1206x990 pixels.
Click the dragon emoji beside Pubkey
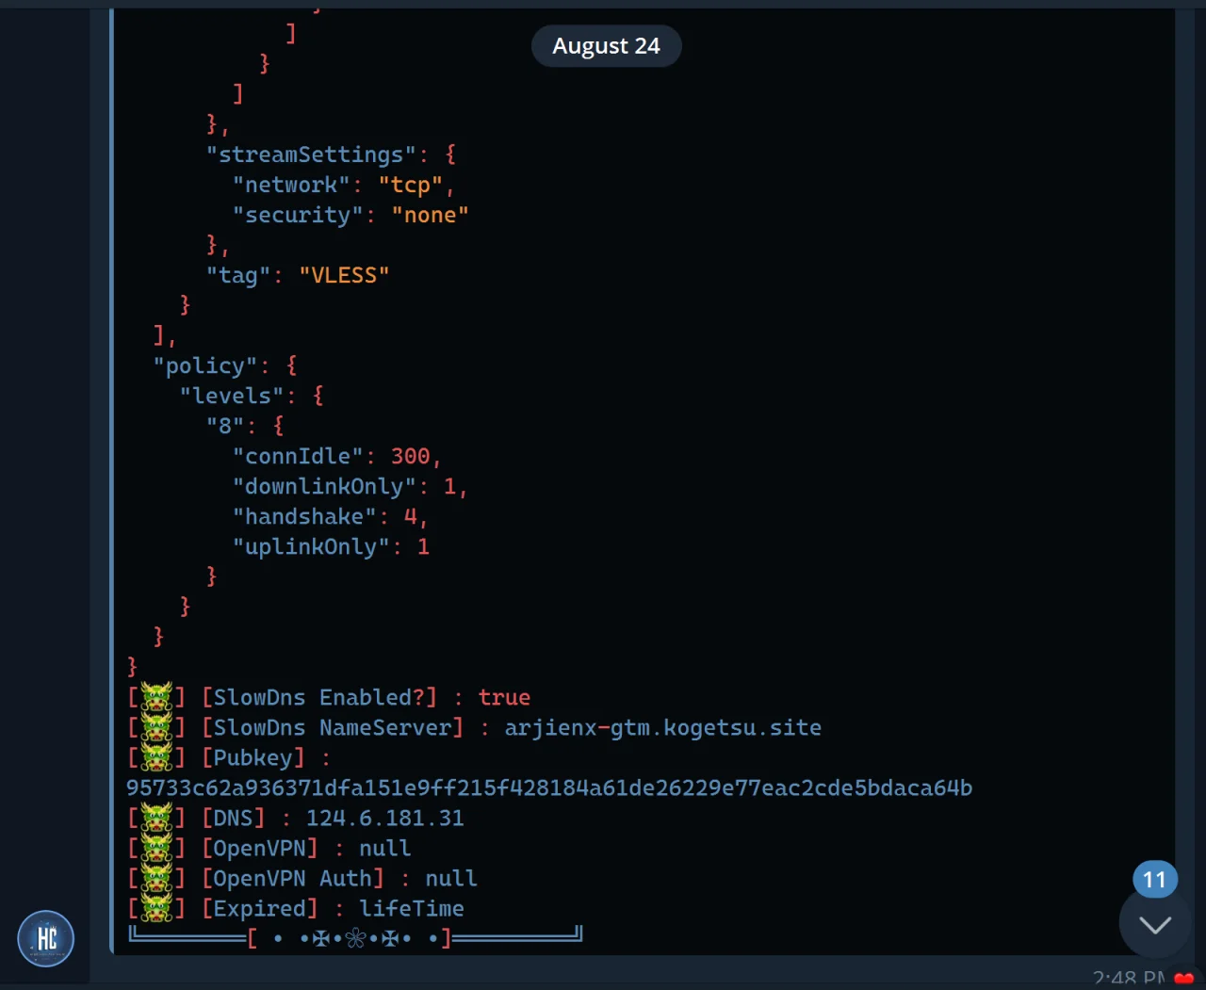click(156, 757)
